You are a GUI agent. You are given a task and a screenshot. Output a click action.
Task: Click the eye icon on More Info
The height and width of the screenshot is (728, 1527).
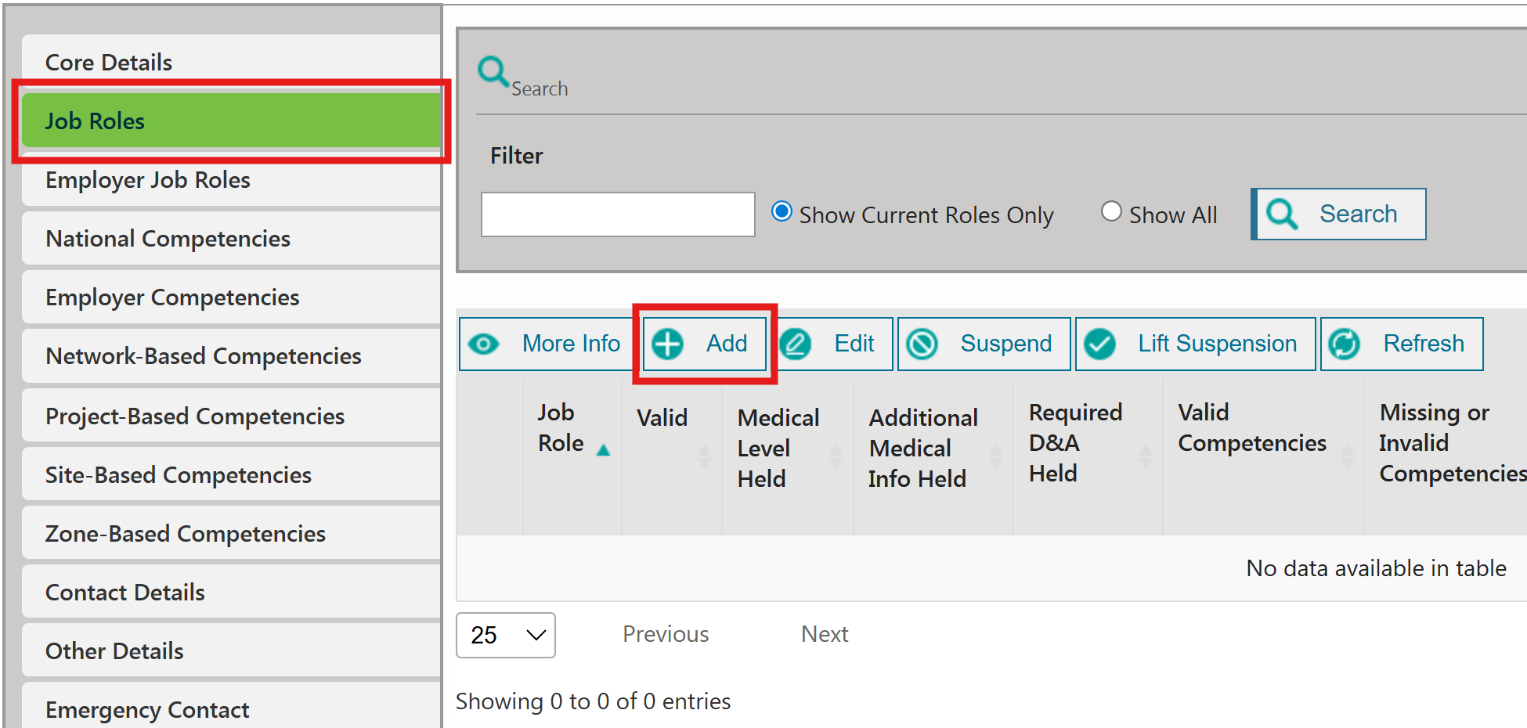pos(484,344)
